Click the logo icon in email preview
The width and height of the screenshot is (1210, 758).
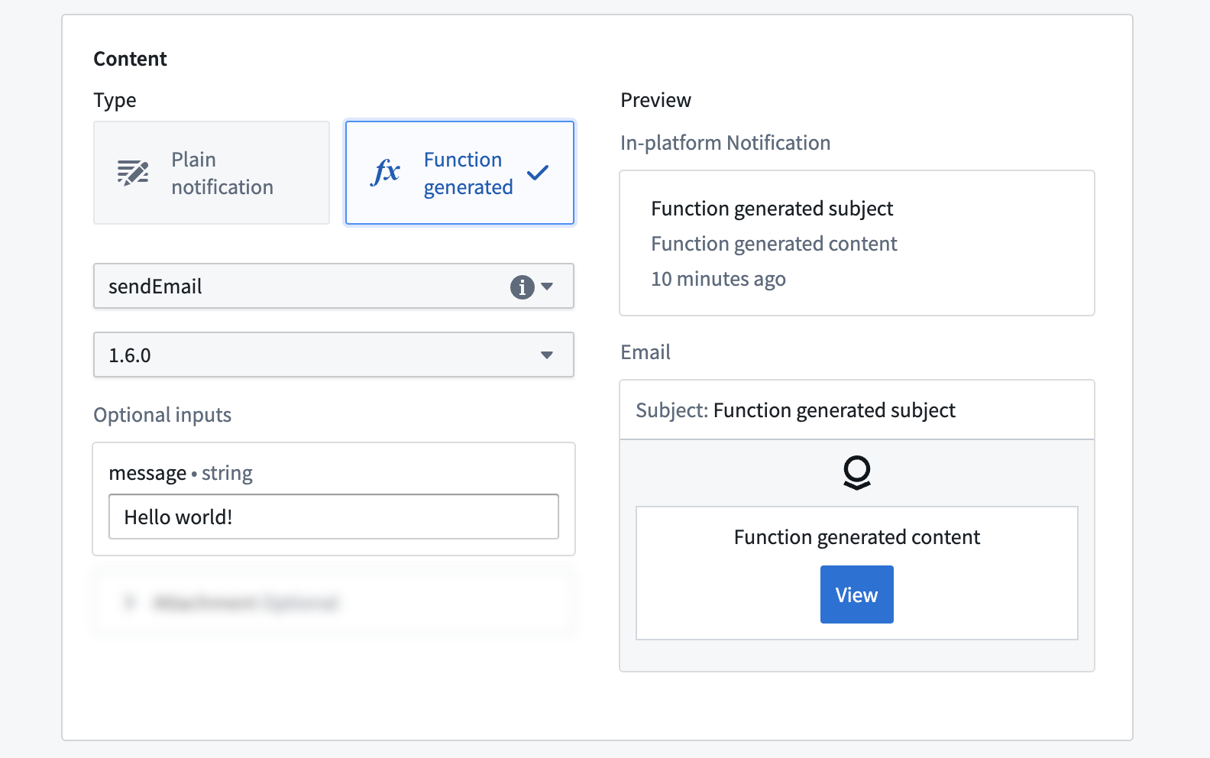coord(857,473)
